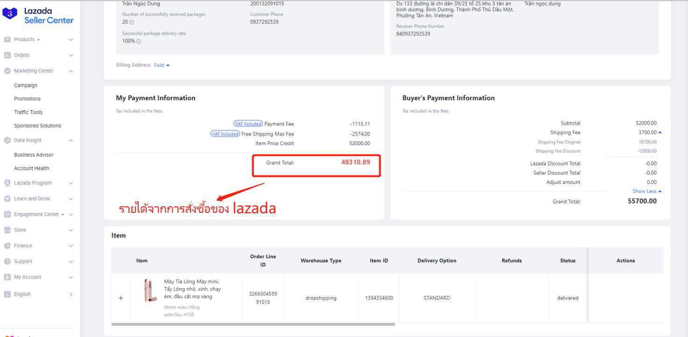Screen dimensions: 688x337
Task: Collapse the Marketing Center chevron
Action: pos(71,71)
